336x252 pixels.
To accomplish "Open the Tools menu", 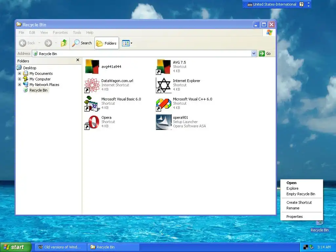I will click(77, 32).
